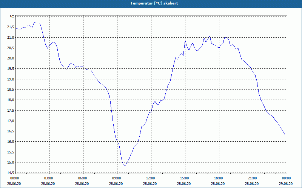Screen dimensions: 302x188
Task: Choose the 15,5 y-axis label
Action: [x=11, y=152]
